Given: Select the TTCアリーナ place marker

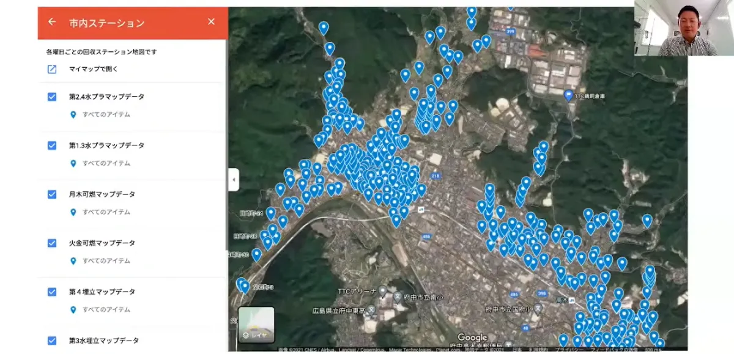Looking at the screenshot, I should click(382, 290).
